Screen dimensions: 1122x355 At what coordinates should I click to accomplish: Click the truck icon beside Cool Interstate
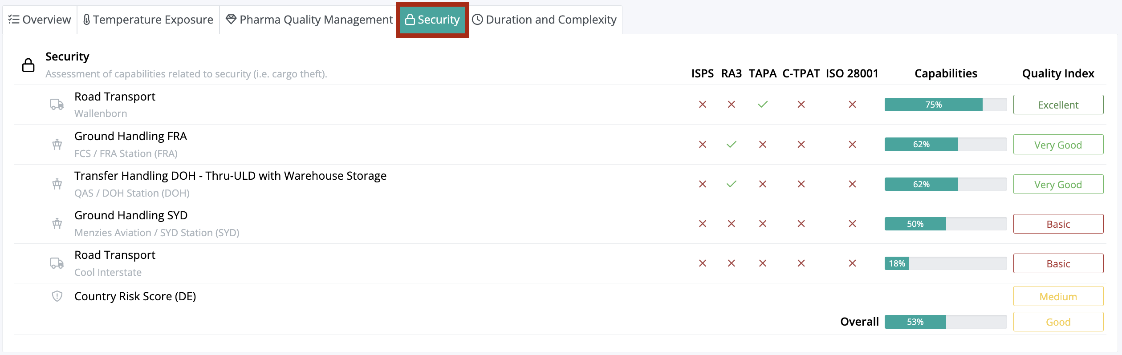[x=57, y=263]
